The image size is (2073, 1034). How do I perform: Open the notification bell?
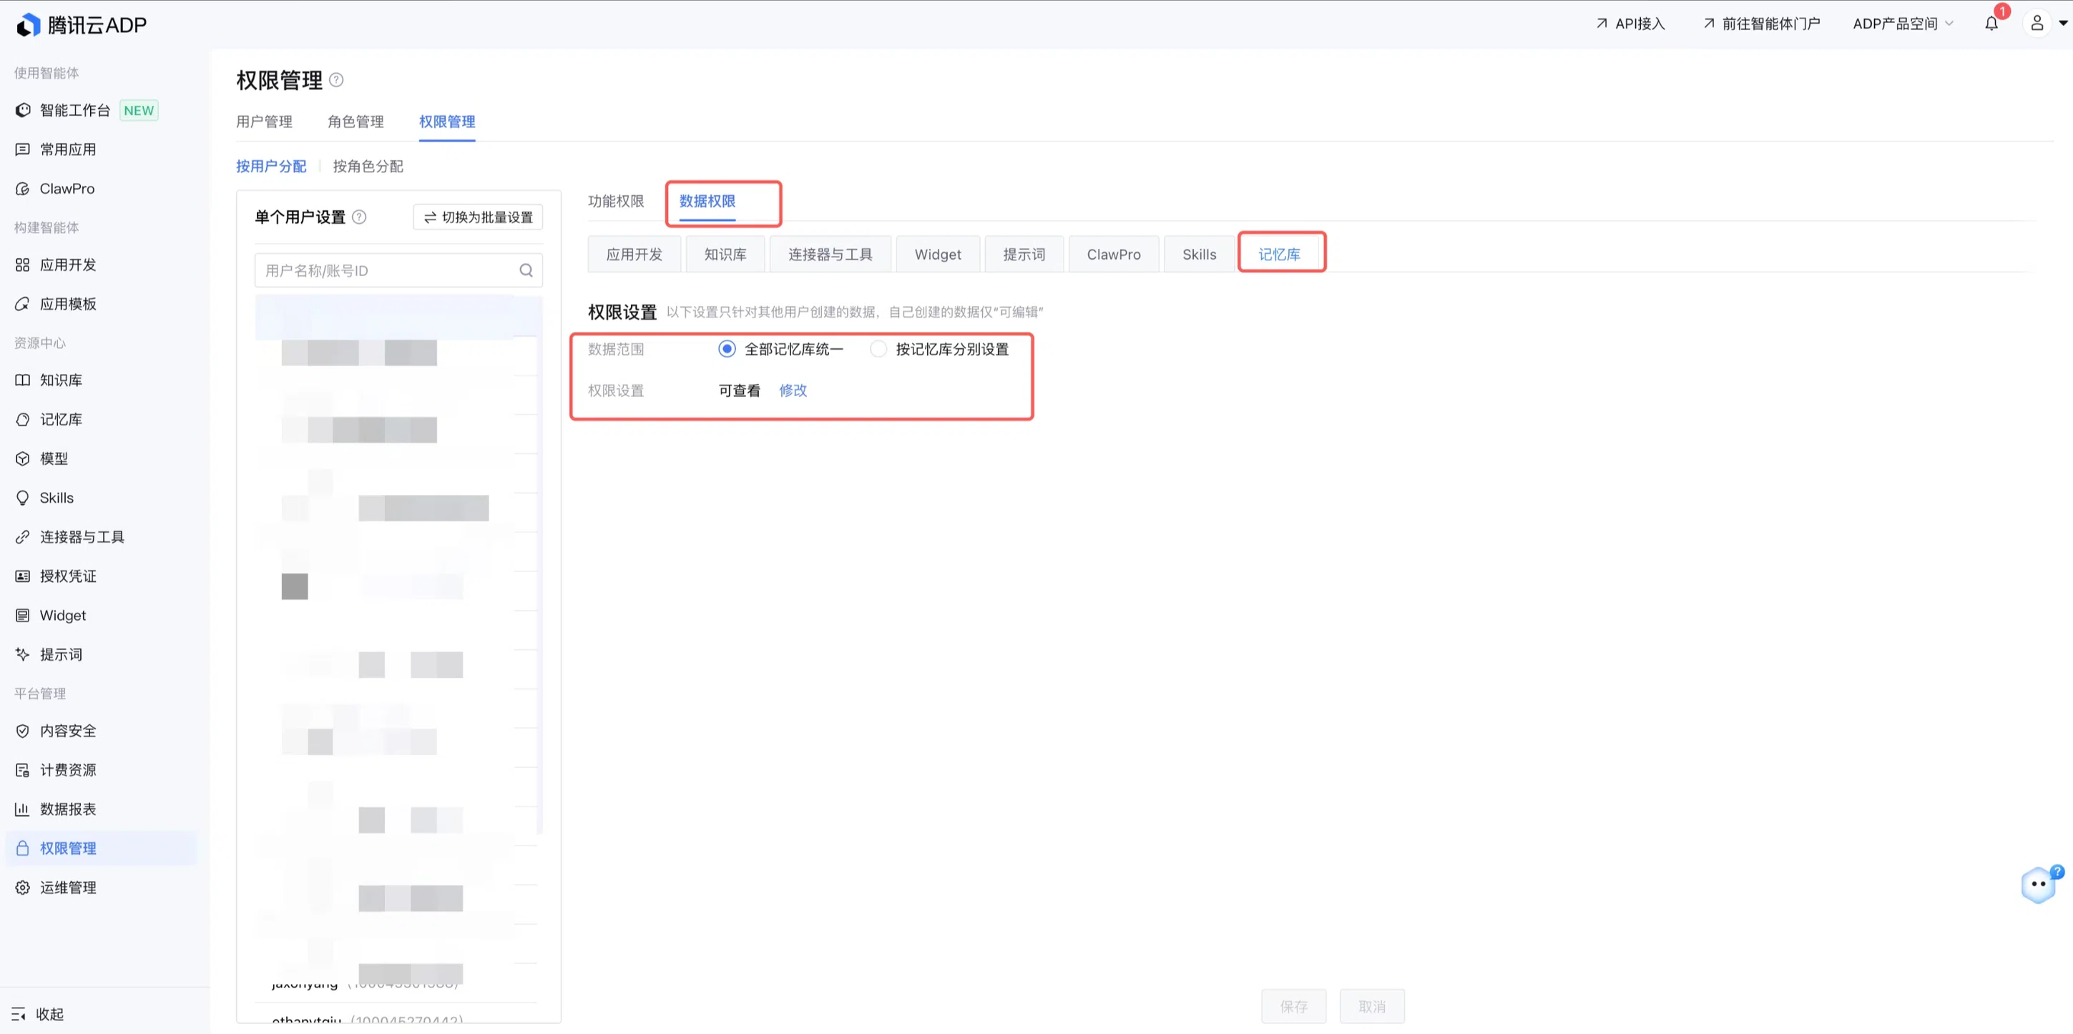coord(1991,24)
